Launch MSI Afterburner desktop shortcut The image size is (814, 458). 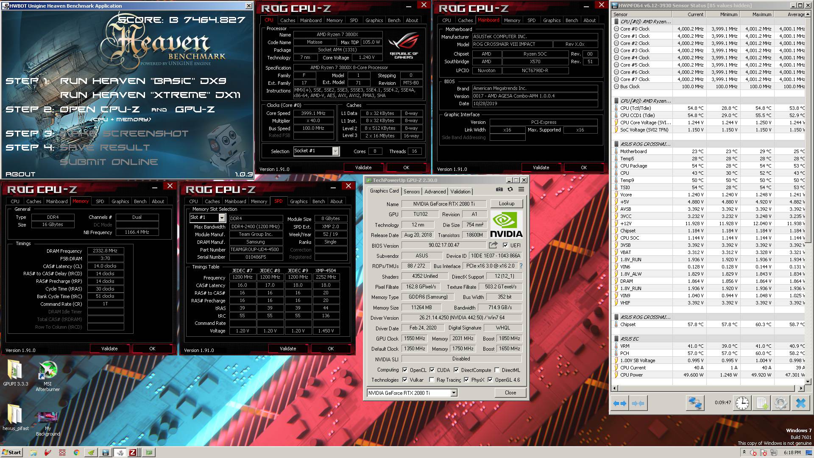tap(48, 376)
